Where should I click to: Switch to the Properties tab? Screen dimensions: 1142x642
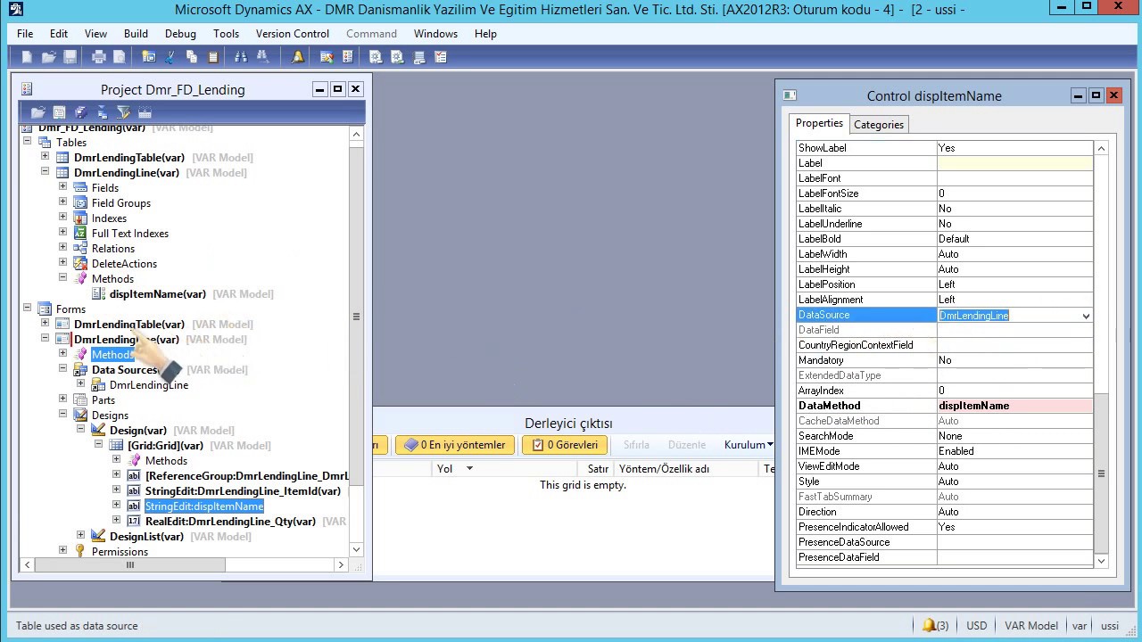(819, 123)
